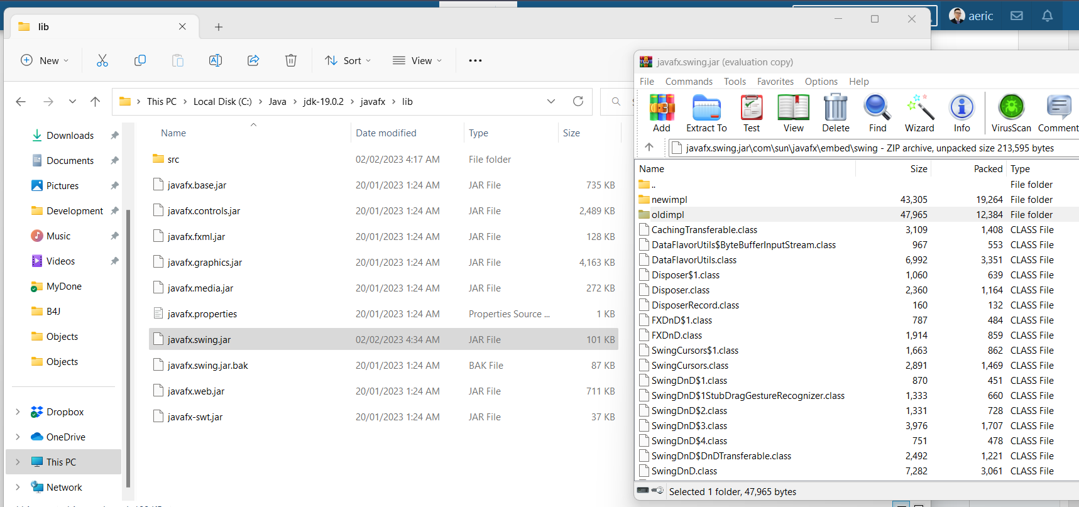Open WinRAR Tools menu
1079x507 pixels.
pos(735,81)
